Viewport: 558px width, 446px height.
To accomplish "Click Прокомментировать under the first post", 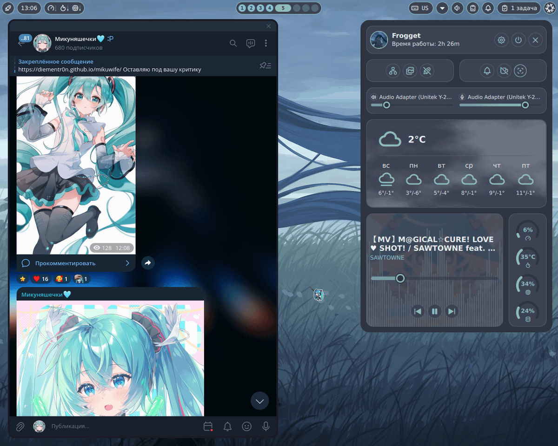I will 65,263.
